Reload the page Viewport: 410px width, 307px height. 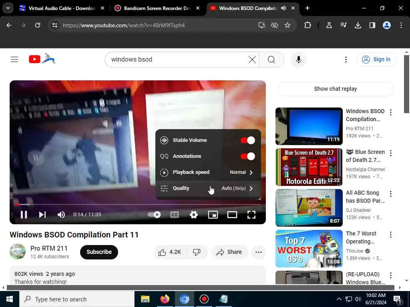point(38,25)
